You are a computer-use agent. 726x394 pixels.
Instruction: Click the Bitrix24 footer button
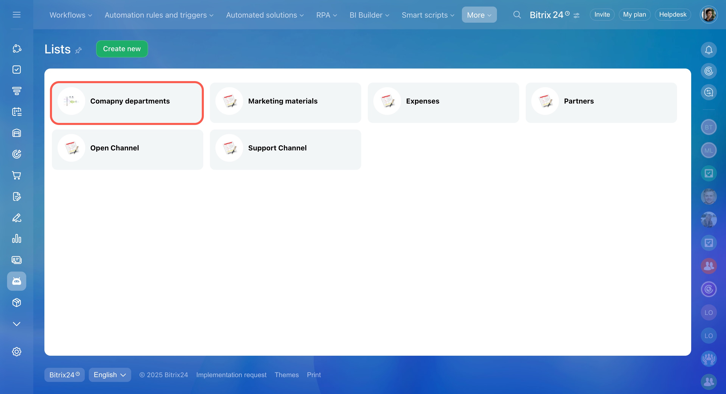point(64,375)
